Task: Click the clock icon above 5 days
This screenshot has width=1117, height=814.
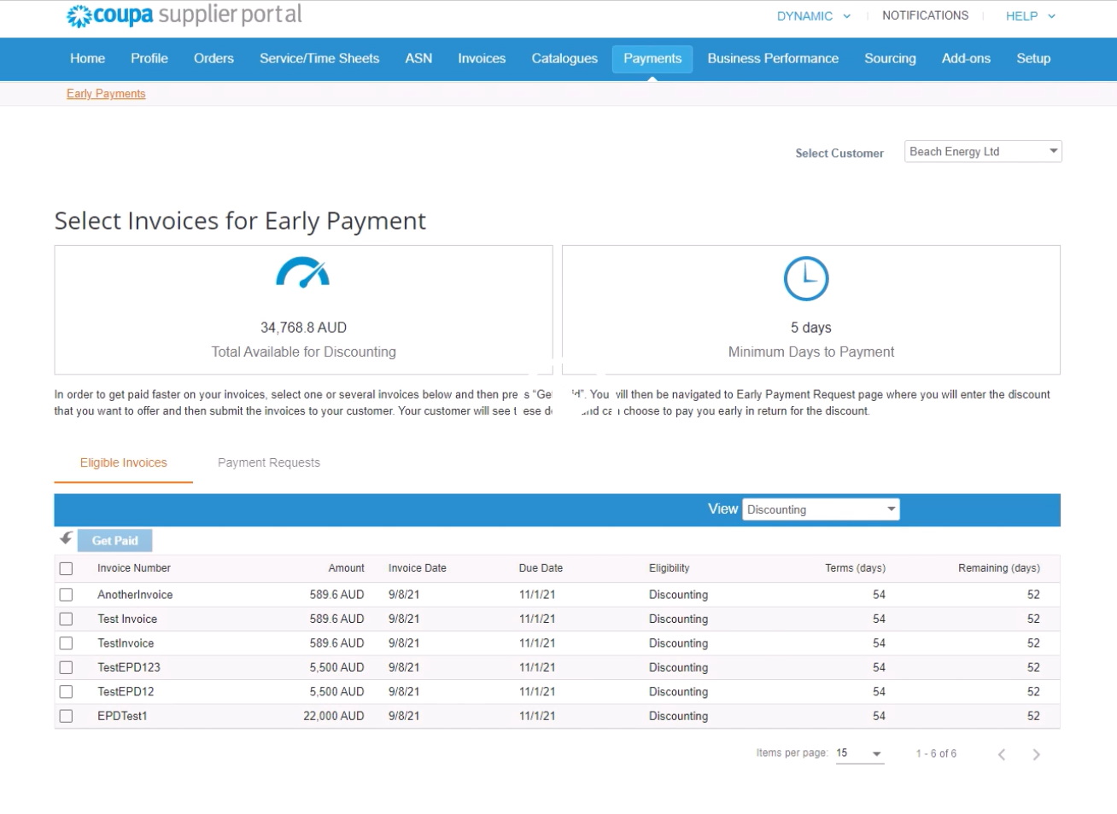Action: tap(806, 278)
